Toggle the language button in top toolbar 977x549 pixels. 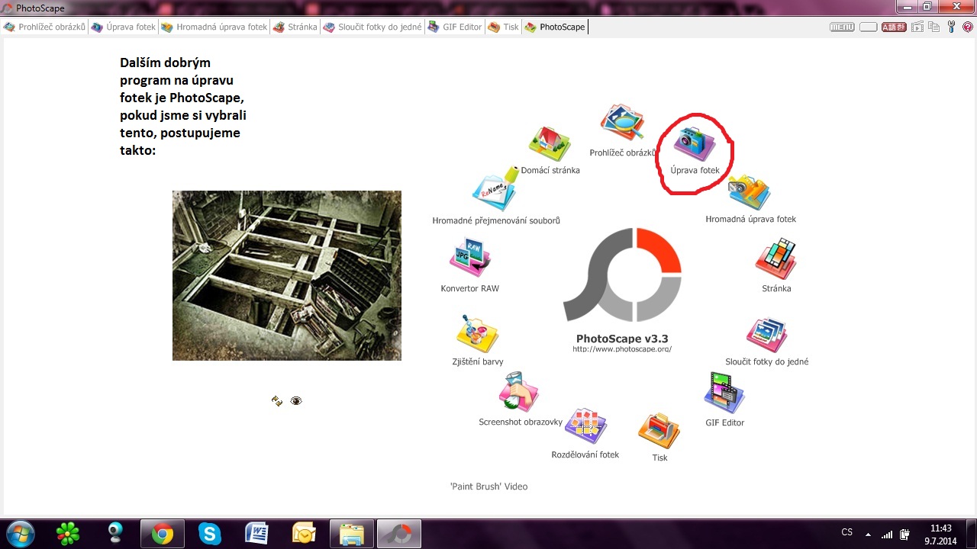tap(894, 27)
